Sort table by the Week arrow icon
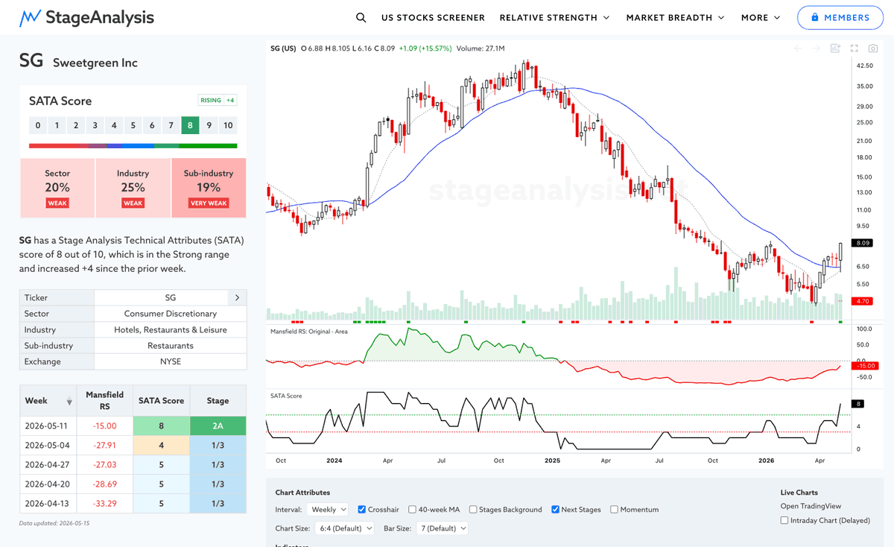This screenshot has height=547, width=894. pyautogui.click(x=69, y=402)
